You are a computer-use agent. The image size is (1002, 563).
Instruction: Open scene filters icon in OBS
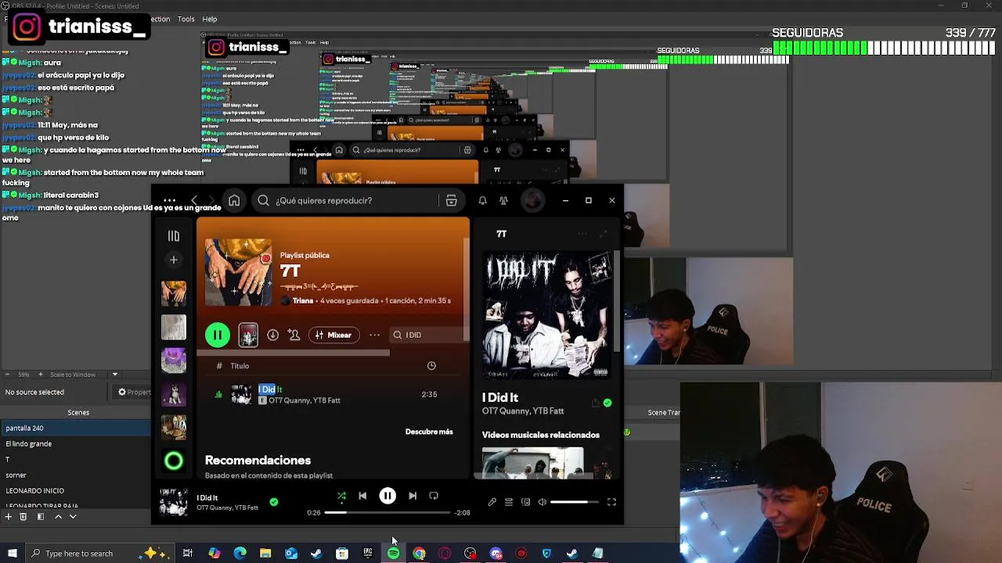pyautogui.click(x=40, y=516)
